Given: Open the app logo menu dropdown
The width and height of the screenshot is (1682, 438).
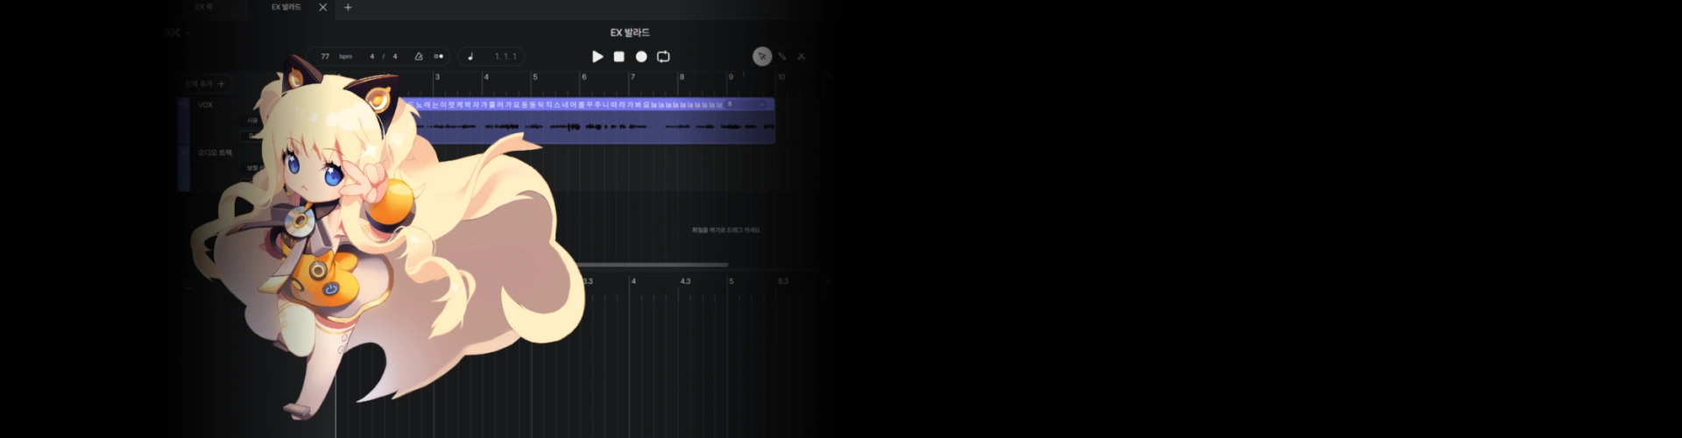Looking at the screenshot, I should [175, 32].
